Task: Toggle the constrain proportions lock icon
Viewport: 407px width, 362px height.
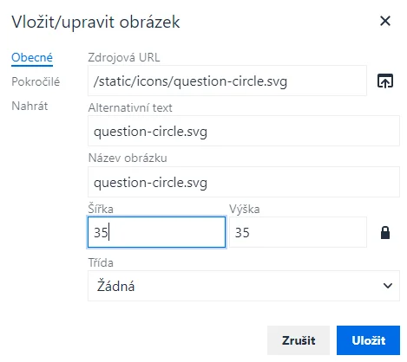Action: coord(385,233)
